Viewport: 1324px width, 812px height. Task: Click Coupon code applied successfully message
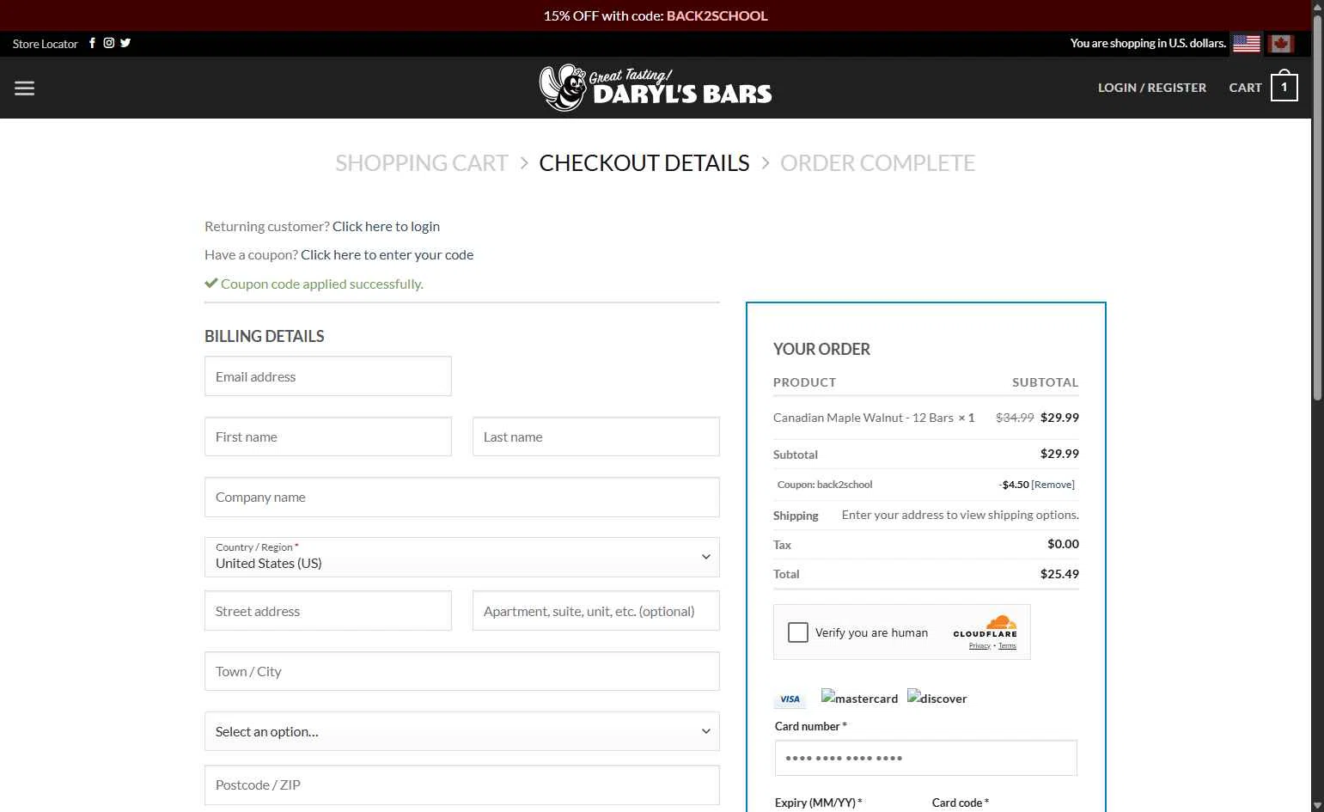tap(321, 284)
